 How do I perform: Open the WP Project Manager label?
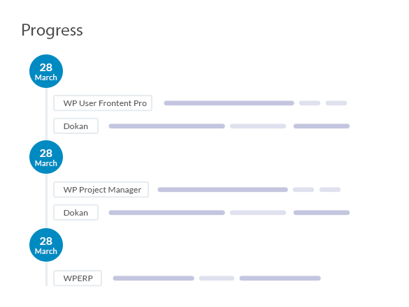pyautogui.click(x=101, y=190)
